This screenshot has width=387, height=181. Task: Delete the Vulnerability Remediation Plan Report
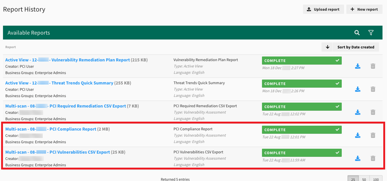(x=373, y=66)
